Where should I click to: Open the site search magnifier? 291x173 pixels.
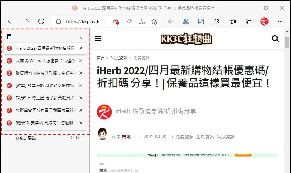tap(275, 39)
